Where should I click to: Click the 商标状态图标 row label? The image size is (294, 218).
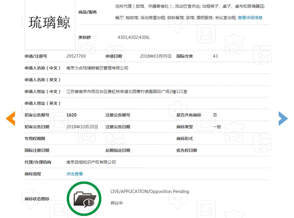click(37, 199)
